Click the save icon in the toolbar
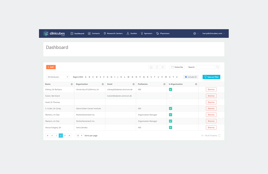This screenshot has width=268, height=174. click(x=151, y=67)
